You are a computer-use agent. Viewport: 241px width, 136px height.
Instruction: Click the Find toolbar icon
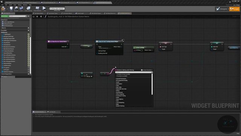click(x=21, y=9)
